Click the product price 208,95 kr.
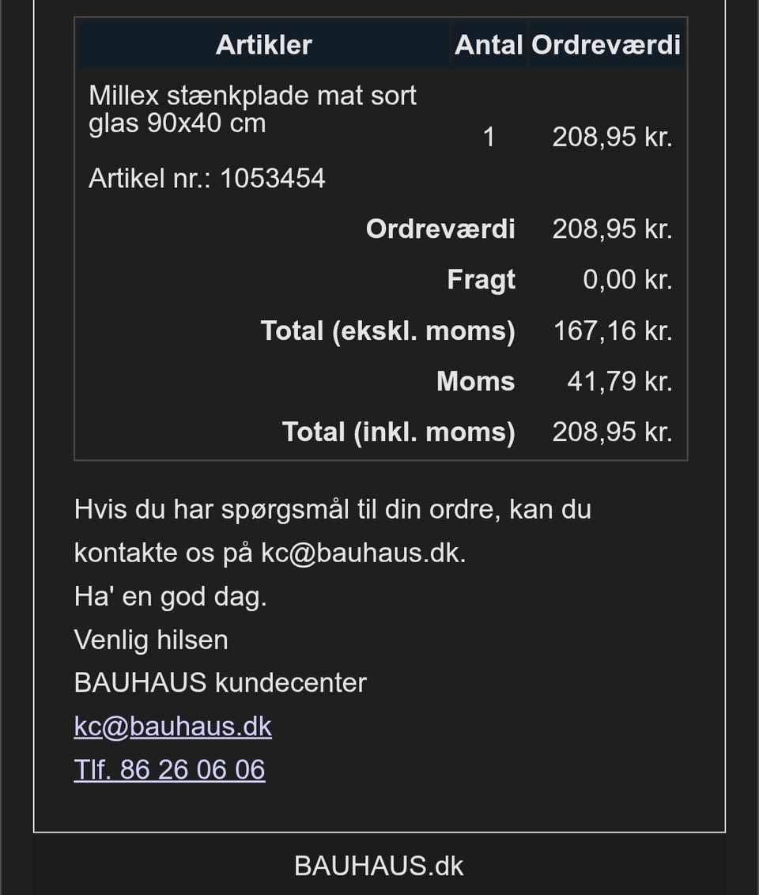 coord(612,138)
